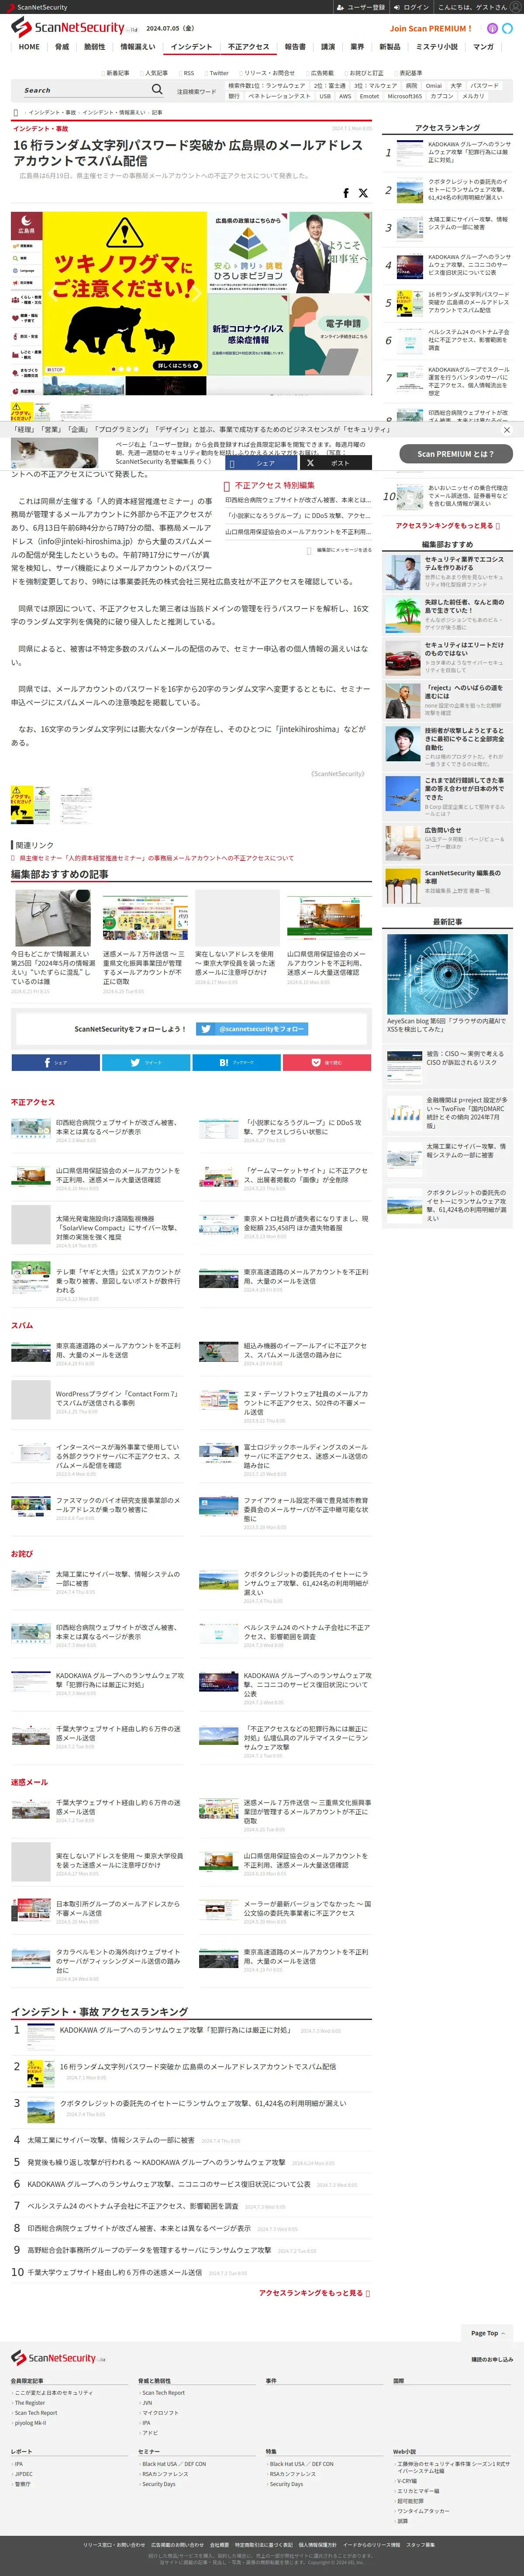Click the 電子申請 banner tile
This screenshot has height=2576, width=524.
[331, 335]
